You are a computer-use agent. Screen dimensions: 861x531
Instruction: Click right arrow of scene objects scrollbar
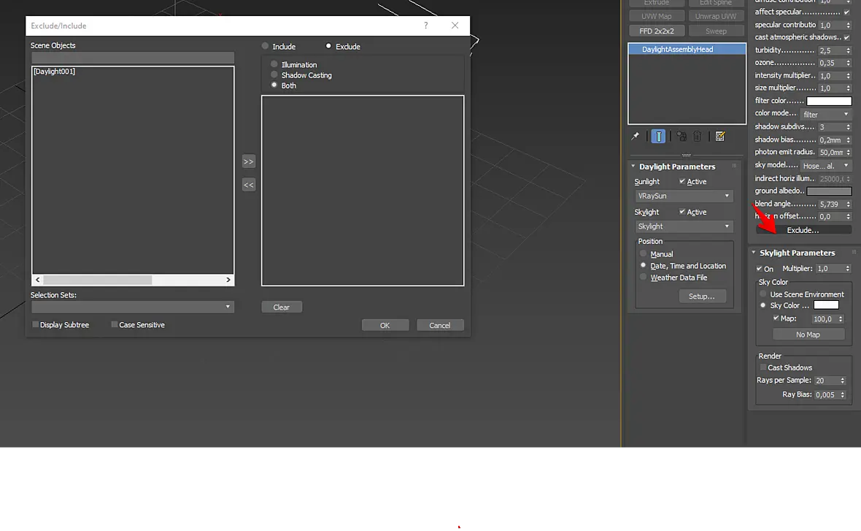228,280
